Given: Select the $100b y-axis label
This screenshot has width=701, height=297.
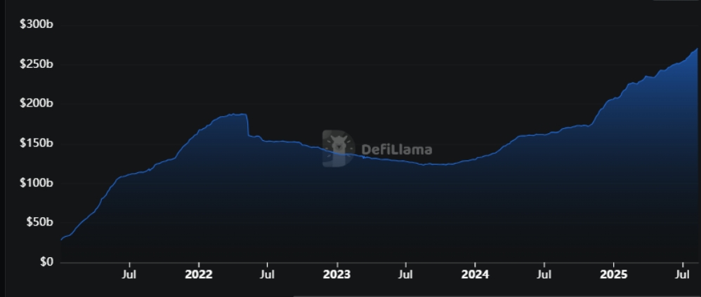Looking at the screenshot, I should tap(37, 183).
